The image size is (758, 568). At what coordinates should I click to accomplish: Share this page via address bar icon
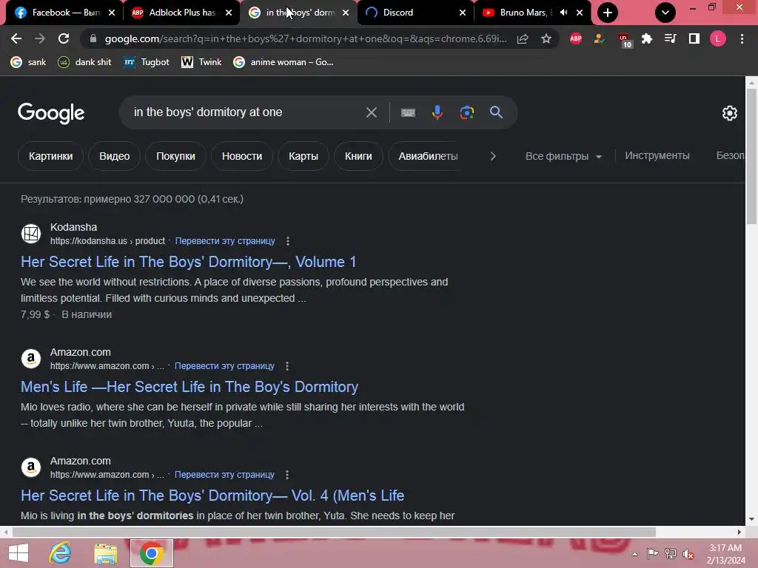tap(523, 38)
